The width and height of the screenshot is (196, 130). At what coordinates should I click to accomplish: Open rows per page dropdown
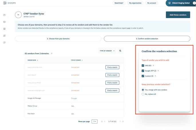94,121
